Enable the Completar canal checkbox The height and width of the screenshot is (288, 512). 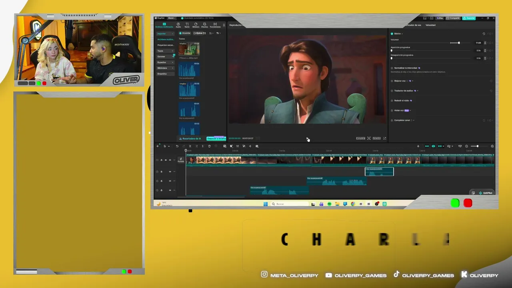[x=392, y=120]
